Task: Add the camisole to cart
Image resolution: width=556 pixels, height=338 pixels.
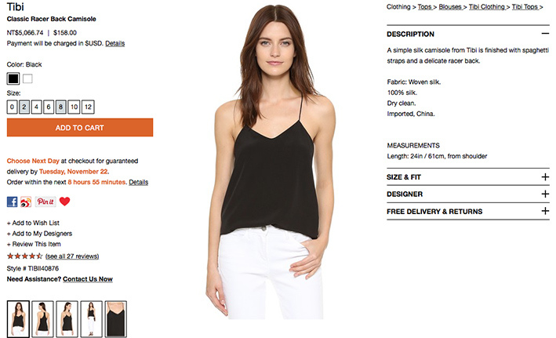Action: tap(80, 127)
